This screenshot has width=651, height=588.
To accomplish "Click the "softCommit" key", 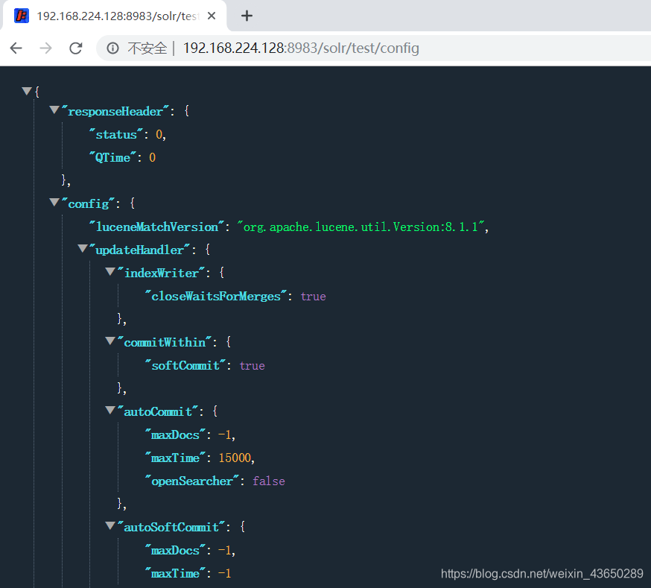I will point(185,365).
